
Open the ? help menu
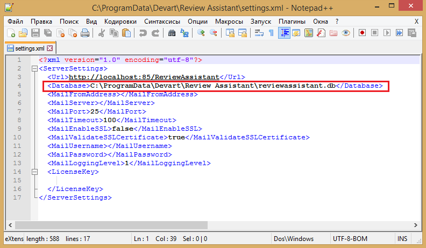coord(337,22)
